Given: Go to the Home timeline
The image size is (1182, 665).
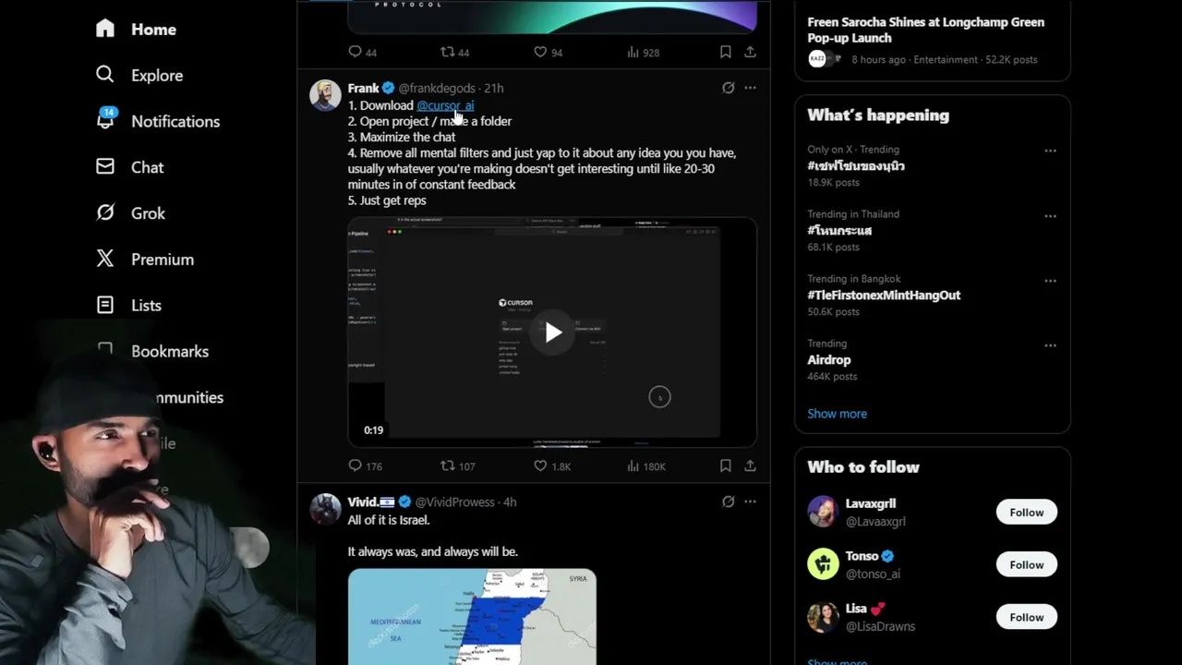Looking at the screenshot, I should tap(136, 30).
